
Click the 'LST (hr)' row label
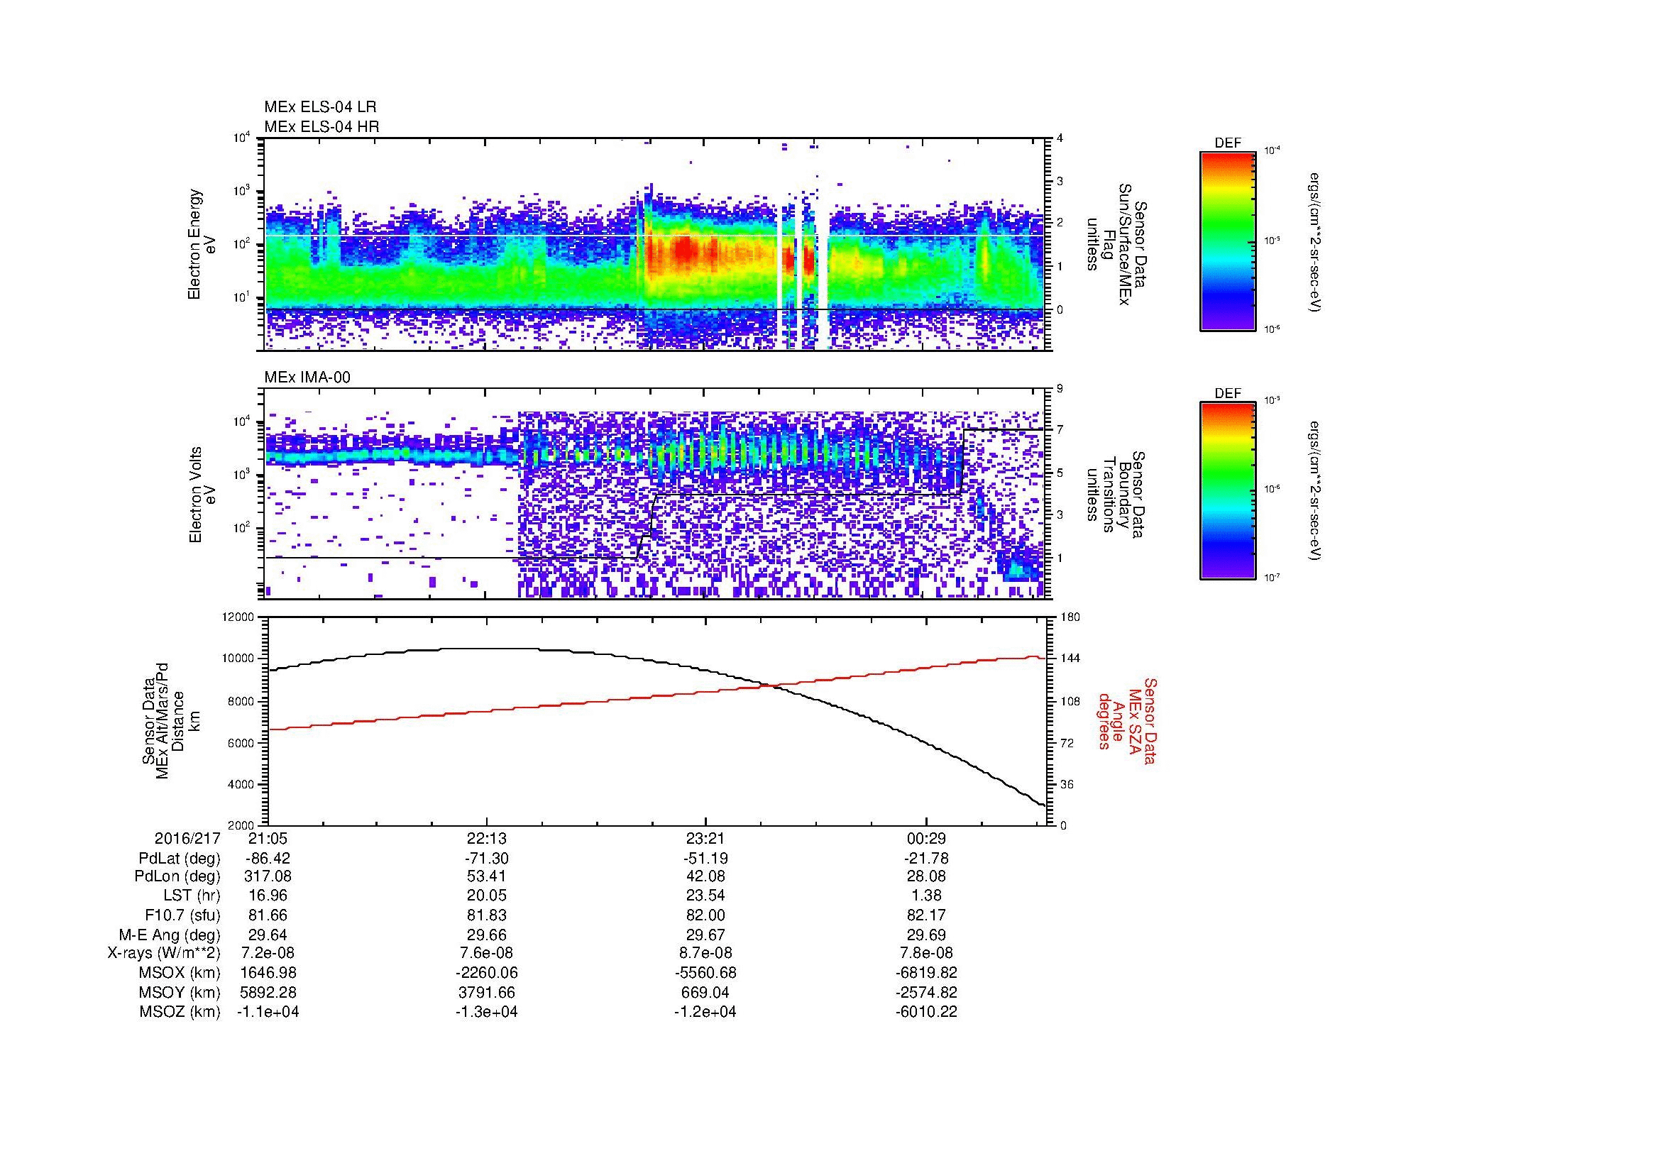click(x=192, y=896)
